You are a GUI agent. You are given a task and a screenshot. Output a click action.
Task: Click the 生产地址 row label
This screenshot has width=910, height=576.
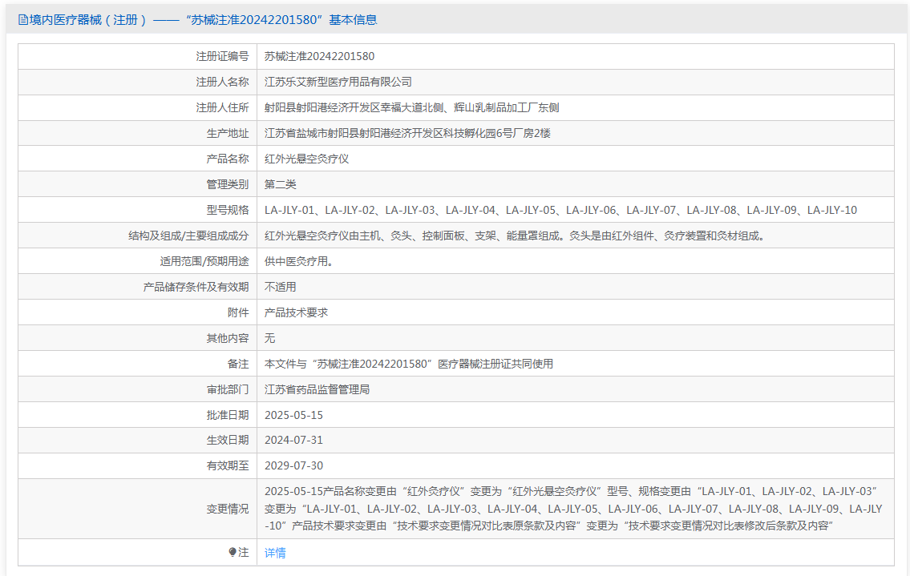pyautogui.click(x=228, y=133)
